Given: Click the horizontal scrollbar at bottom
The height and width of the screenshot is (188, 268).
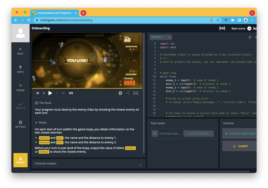Looking at the screenshot, I should click(140, 172).
